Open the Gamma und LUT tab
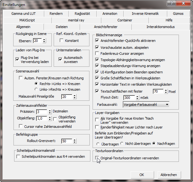Viewport: 193px width, 182px height. (24, 14)
